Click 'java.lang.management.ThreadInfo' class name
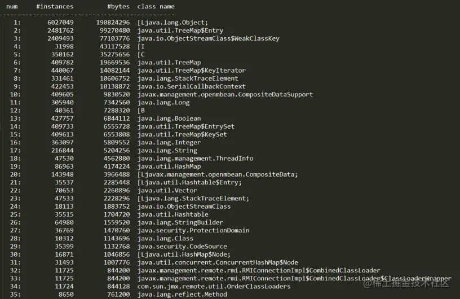The image size is (460, 299). coord(196,159)
